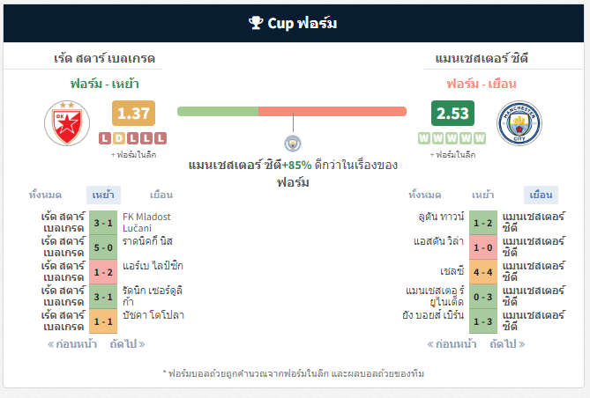The height and width of the screenshot is (398, 590).
Task: Click the first green W form badge
Action: click(x=424, y=138)
